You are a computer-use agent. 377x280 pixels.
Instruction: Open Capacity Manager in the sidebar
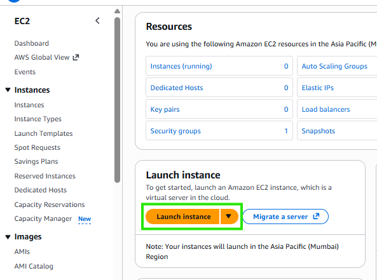tap(43, 219)
